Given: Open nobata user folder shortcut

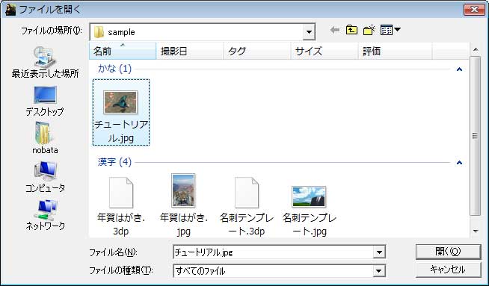Looking at the screenshot, I should 45,138.
